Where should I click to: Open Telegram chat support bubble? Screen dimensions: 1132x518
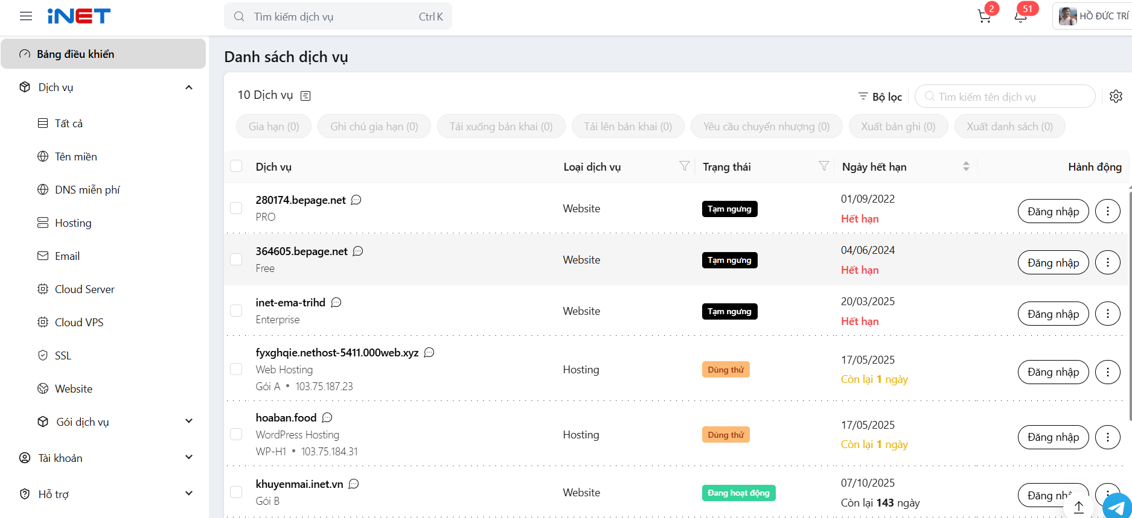[x=1118, y=507]
